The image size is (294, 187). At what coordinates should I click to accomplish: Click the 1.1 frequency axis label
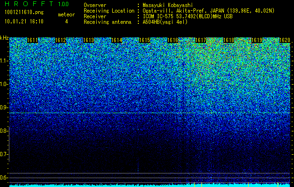click(x=4, y=61)
